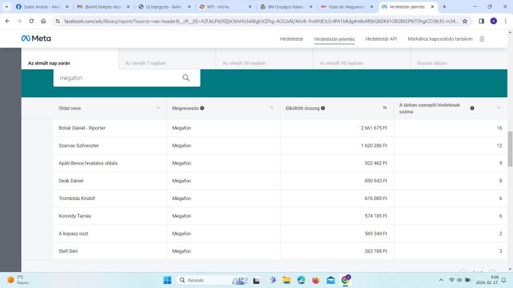Click the search magnifier icon next to megafon
This screenshot has width=513, height=288.
click(186, 78)
